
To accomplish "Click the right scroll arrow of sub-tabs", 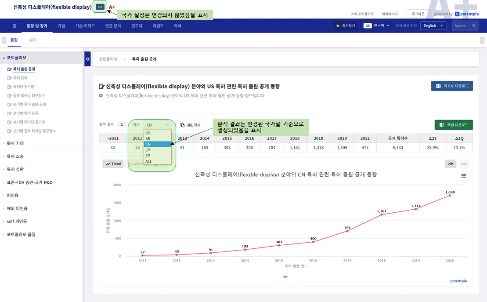I will pos(482,40).
